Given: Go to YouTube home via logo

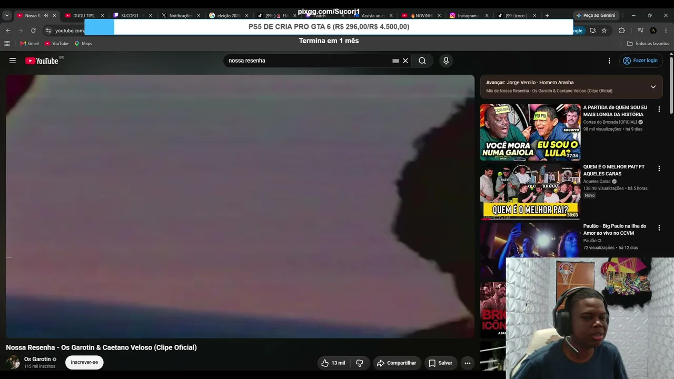Looking at the screenshot, I should tap(42, 61).
